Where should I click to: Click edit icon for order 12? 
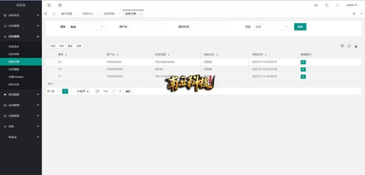pyautogui.click(x=303, y=62)
